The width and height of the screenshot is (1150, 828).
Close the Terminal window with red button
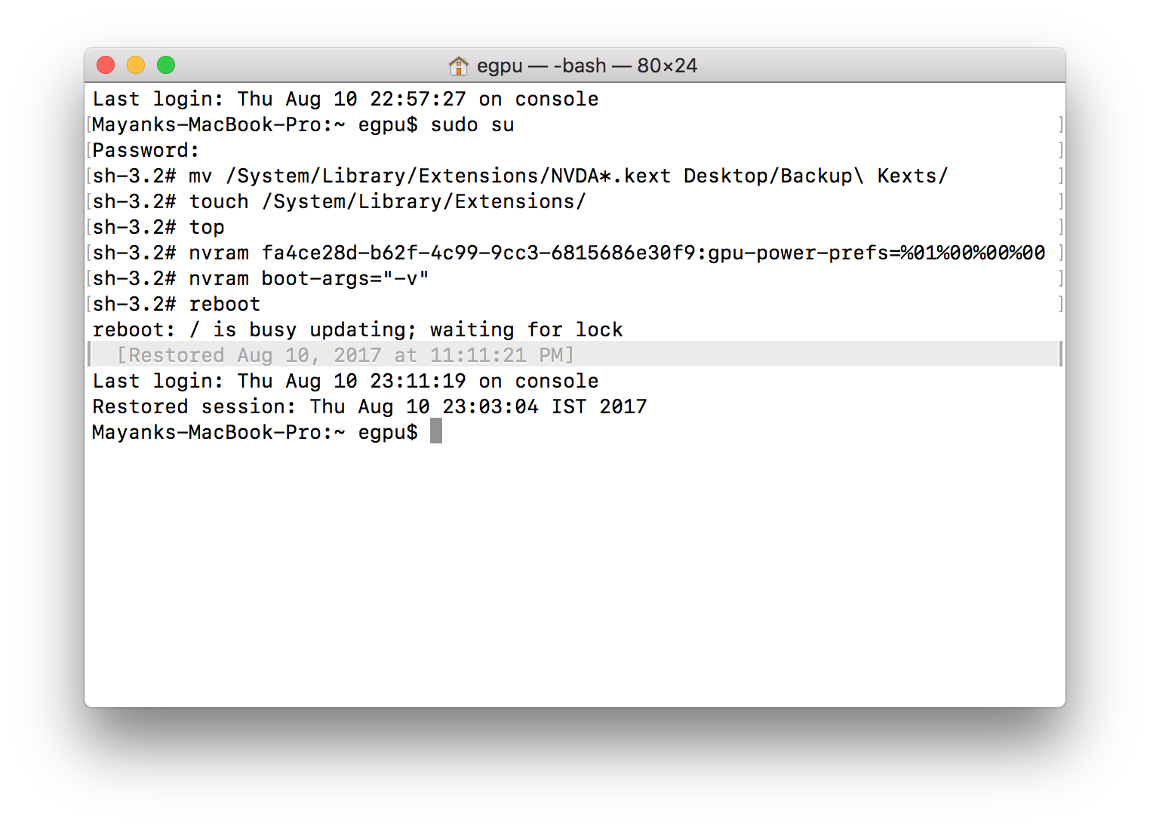click(x=106, y=65)
